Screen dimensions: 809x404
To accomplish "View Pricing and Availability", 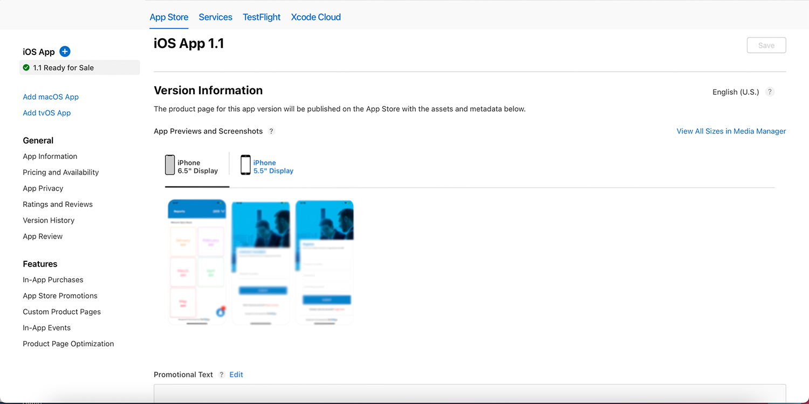I will tap(60, 172).
